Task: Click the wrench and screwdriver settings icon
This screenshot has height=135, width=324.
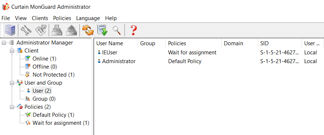Action: pyautogui.click(x=26, y=30)
